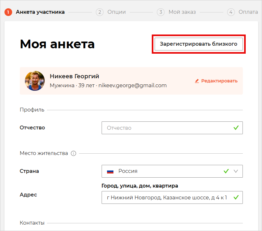Screen dimensions: 262x231
Task: Click the green checkmark in Отчество field
Action: [236, 128]
